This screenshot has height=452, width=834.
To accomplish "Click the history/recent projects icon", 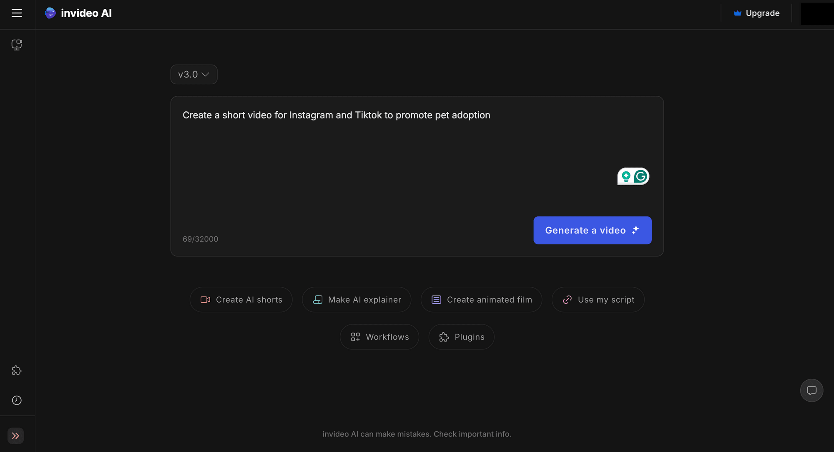I will [15, 400].
